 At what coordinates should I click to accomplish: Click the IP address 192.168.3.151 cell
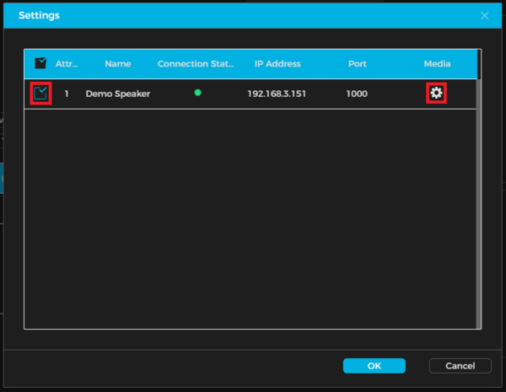pos(277,94)
